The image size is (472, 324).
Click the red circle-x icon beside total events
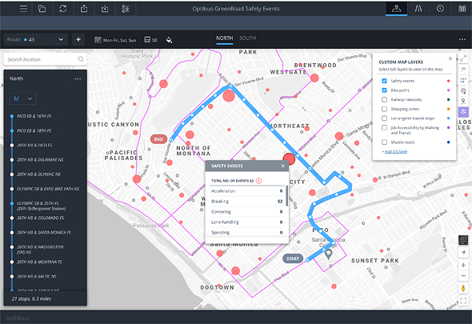pos(258,181)
